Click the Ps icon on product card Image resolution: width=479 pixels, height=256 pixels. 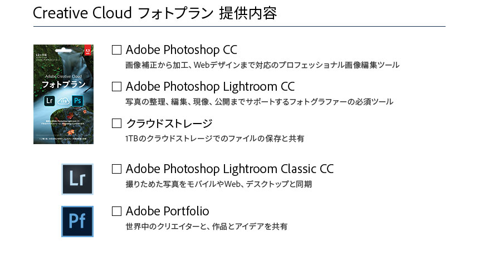[x=77, y=101]
